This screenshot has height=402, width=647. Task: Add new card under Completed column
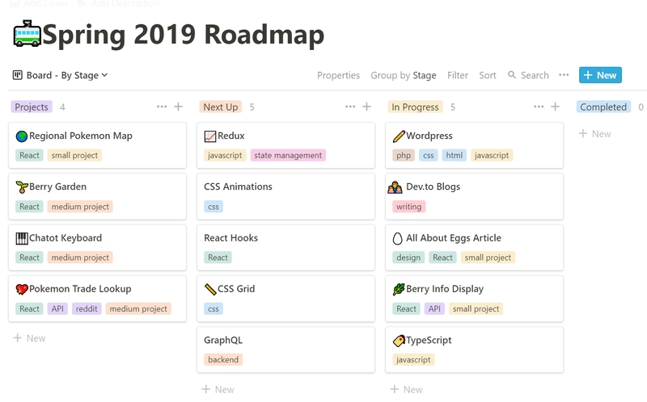click(x=595, y=134)
